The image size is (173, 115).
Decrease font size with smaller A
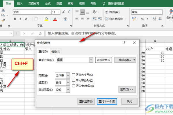click(x=69, y=12)
